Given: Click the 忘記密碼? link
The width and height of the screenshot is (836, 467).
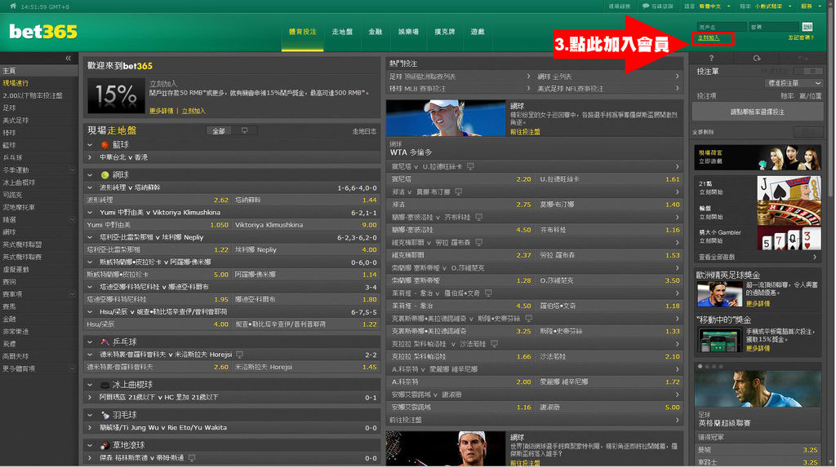Looking at the screenshot, I should (x=801, y=37).
